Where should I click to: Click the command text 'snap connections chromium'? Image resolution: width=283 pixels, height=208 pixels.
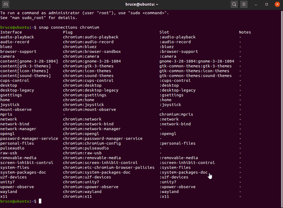pos(69,27)
